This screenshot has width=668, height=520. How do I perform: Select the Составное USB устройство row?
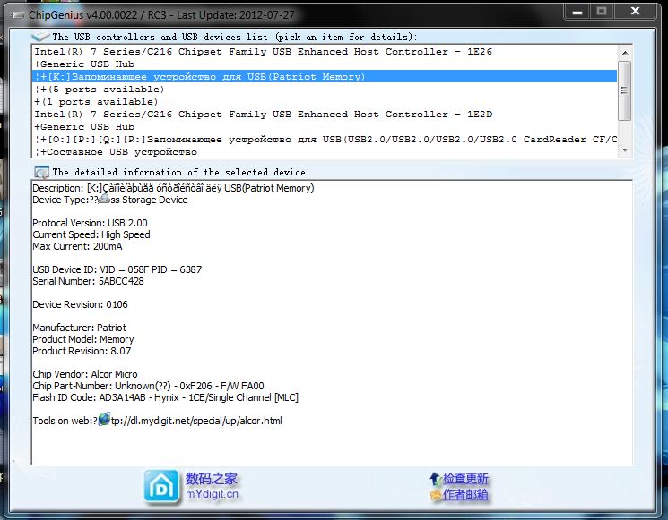coord(325,152)
